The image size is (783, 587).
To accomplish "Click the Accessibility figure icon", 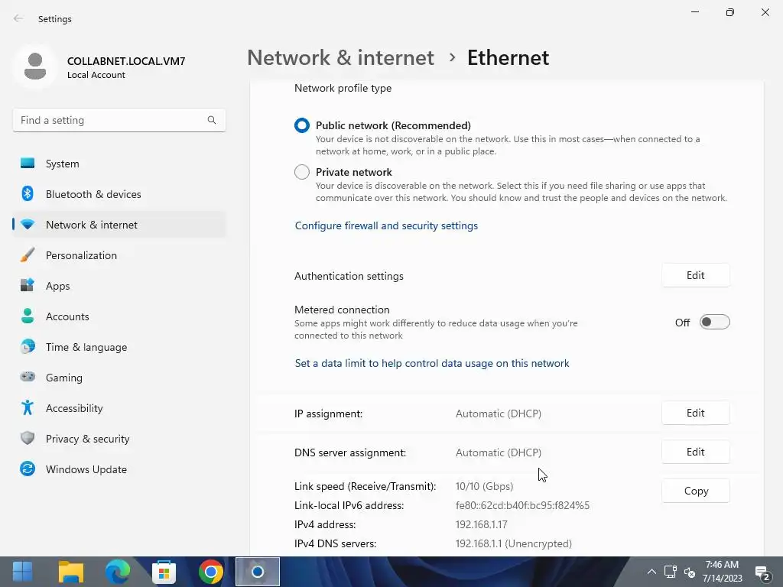I will 28,408.
